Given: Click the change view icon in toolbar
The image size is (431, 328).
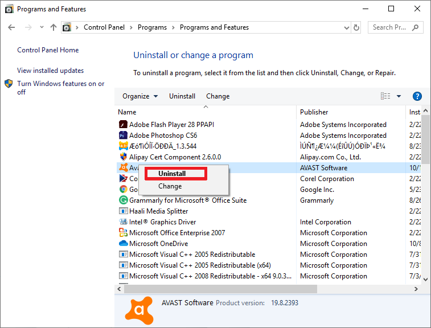Looking at the screenshot, I should 385,96.
